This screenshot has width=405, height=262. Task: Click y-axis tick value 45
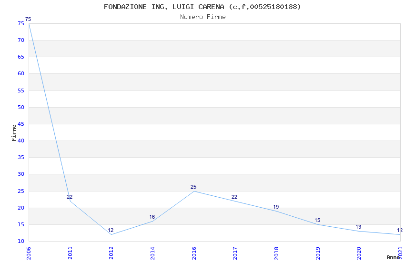click(21, 124)
